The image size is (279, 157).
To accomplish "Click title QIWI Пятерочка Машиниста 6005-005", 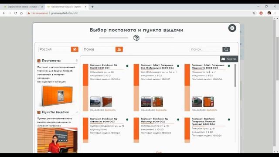I will pos(208,67).
